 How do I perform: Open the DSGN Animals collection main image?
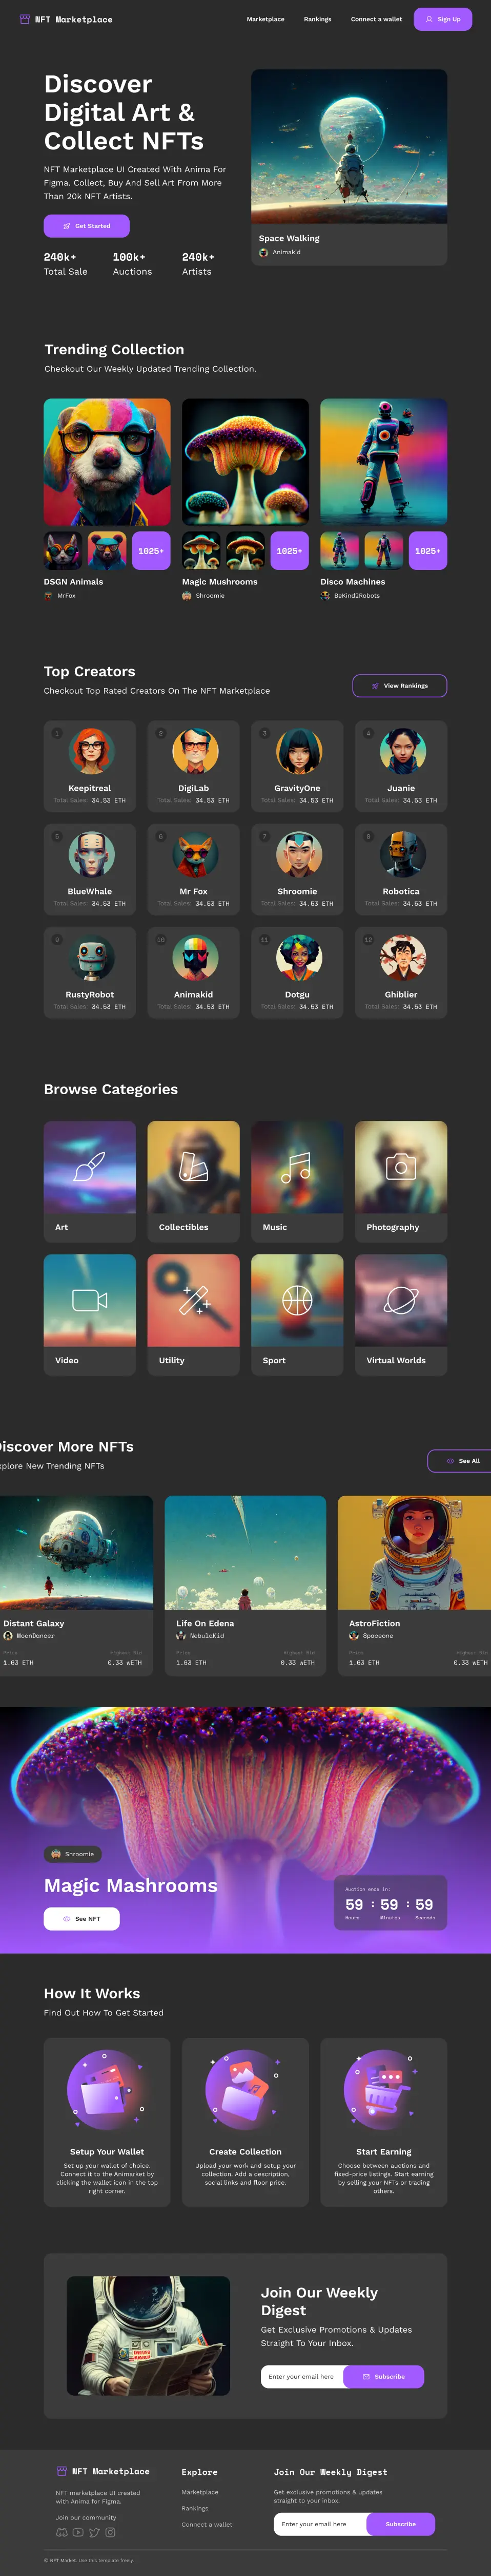[x=107, y=462]
